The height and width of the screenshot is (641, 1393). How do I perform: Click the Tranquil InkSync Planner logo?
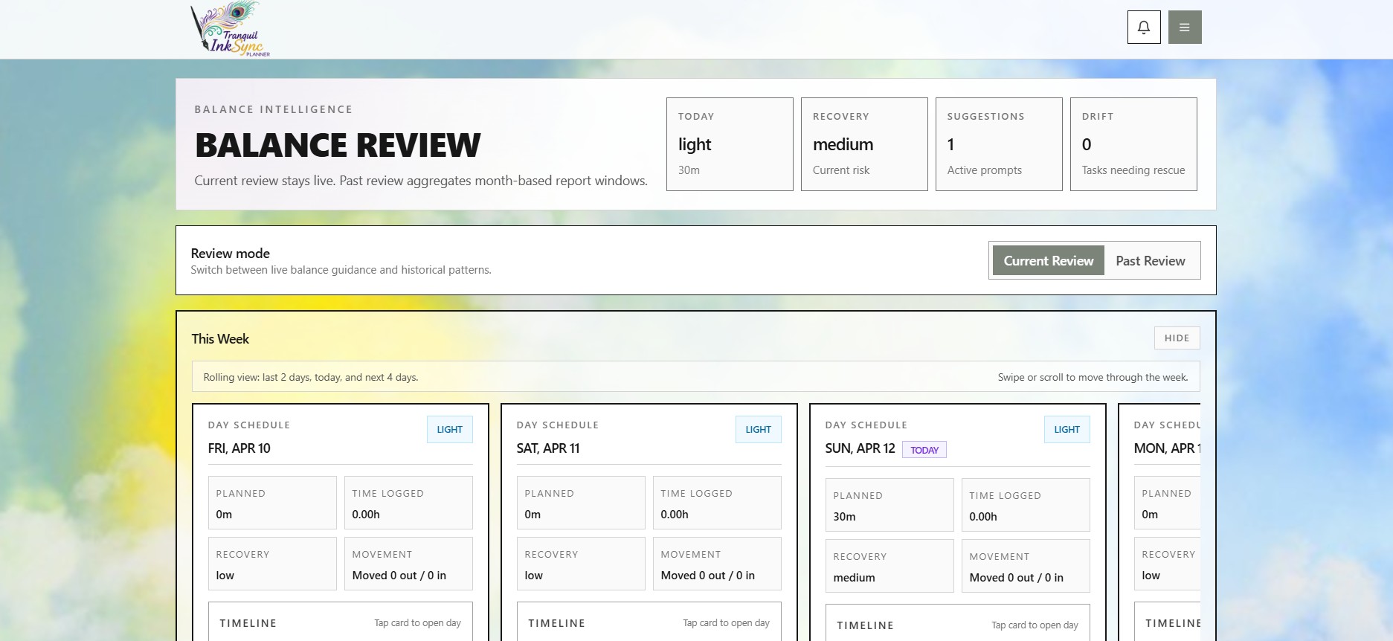[230, 29]
